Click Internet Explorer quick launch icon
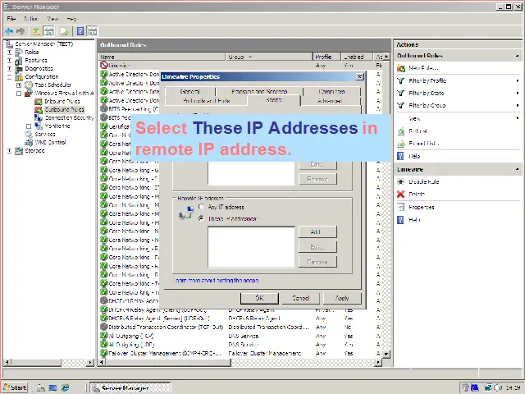525x394 pixels. click(x=65, y=387)
